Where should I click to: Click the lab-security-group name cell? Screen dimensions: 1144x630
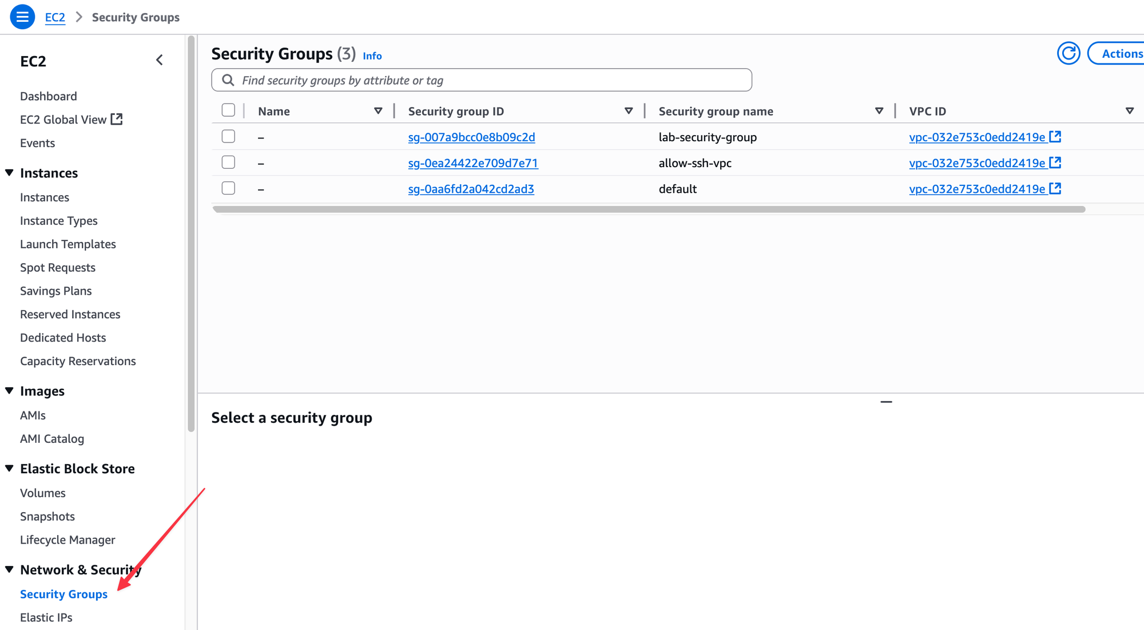click(x=708, y=137)
